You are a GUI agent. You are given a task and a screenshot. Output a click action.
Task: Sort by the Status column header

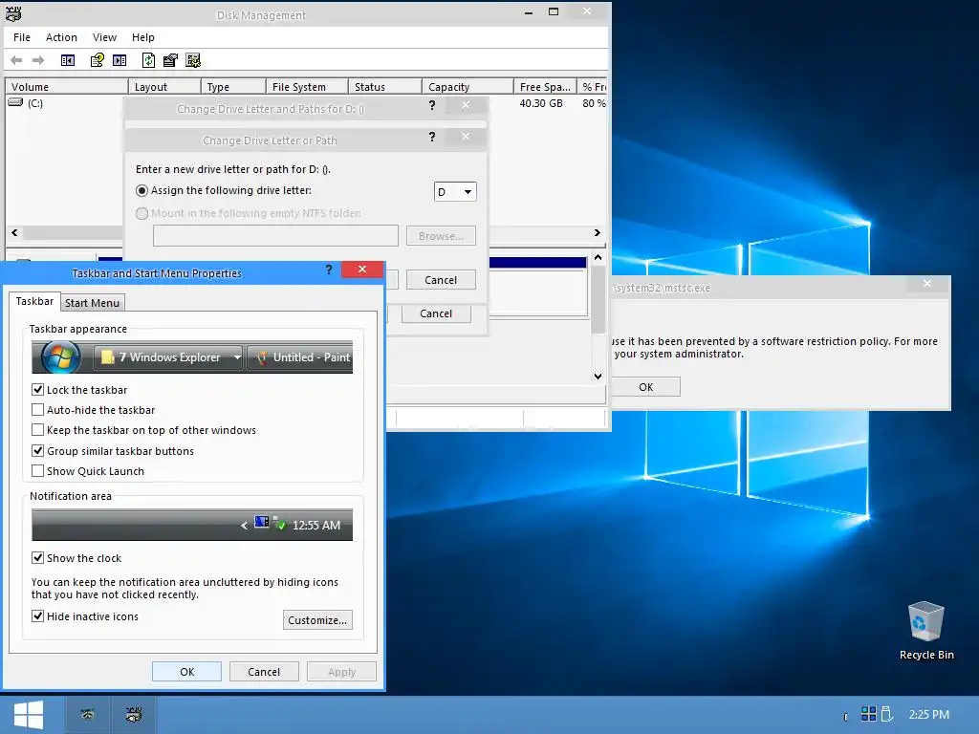(384, 87)
